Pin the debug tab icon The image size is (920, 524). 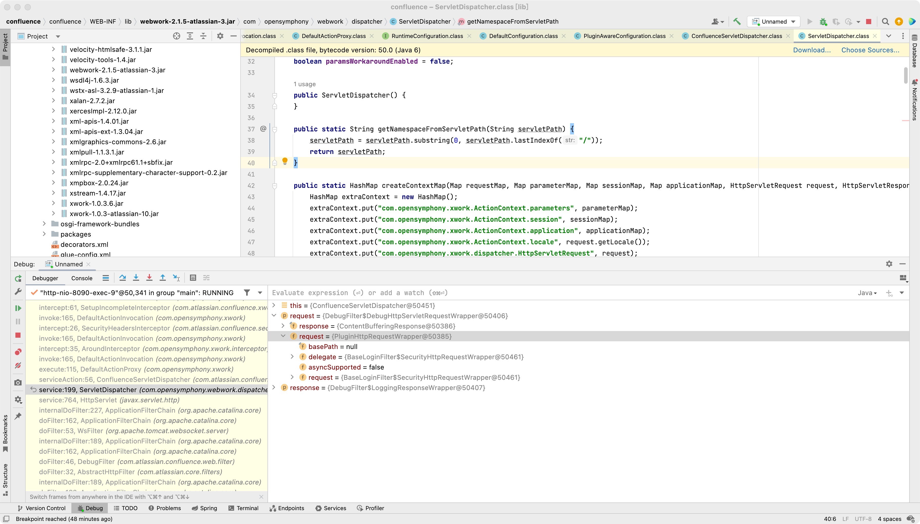(x=18, y=416)
